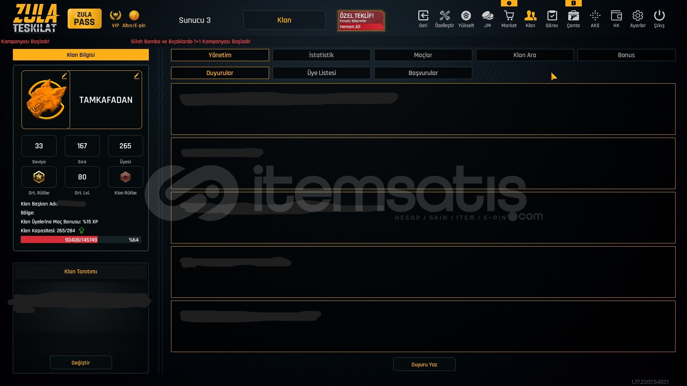Click the 1+1 Kampanyası scrolling announcement
Image resolution: width=687 pixels, height=386 pixels.
(191, 41)
